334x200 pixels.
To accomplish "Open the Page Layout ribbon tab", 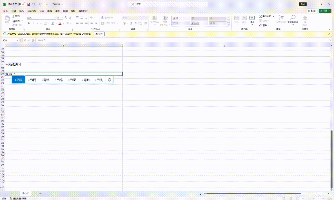I will pos(32,11).
